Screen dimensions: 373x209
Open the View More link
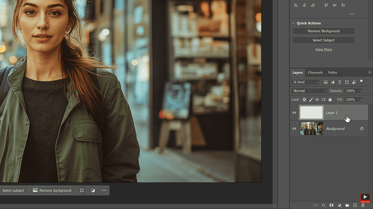click(323, 49)
